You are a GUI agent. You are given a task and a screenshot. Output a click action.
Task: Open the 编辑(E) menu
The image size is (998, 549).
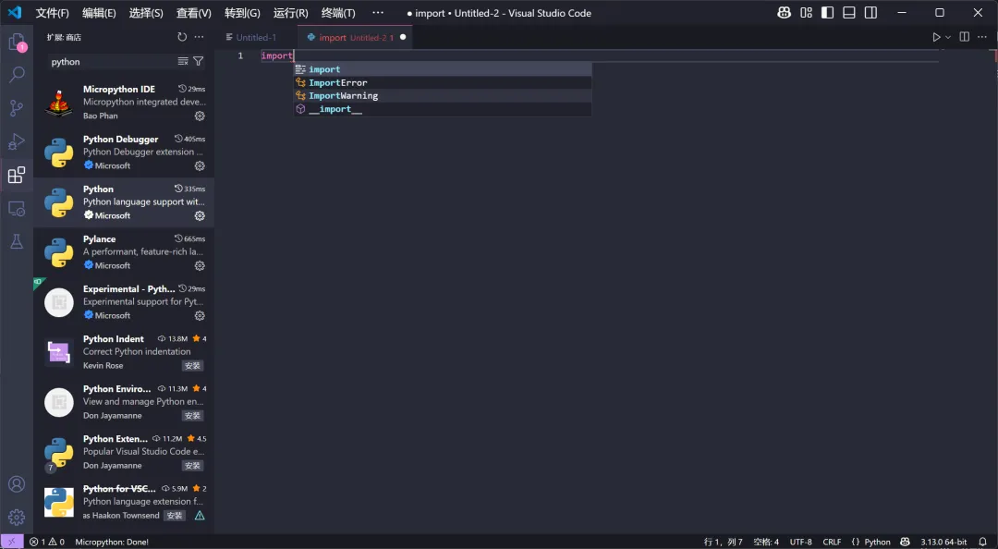coord(99,13)
